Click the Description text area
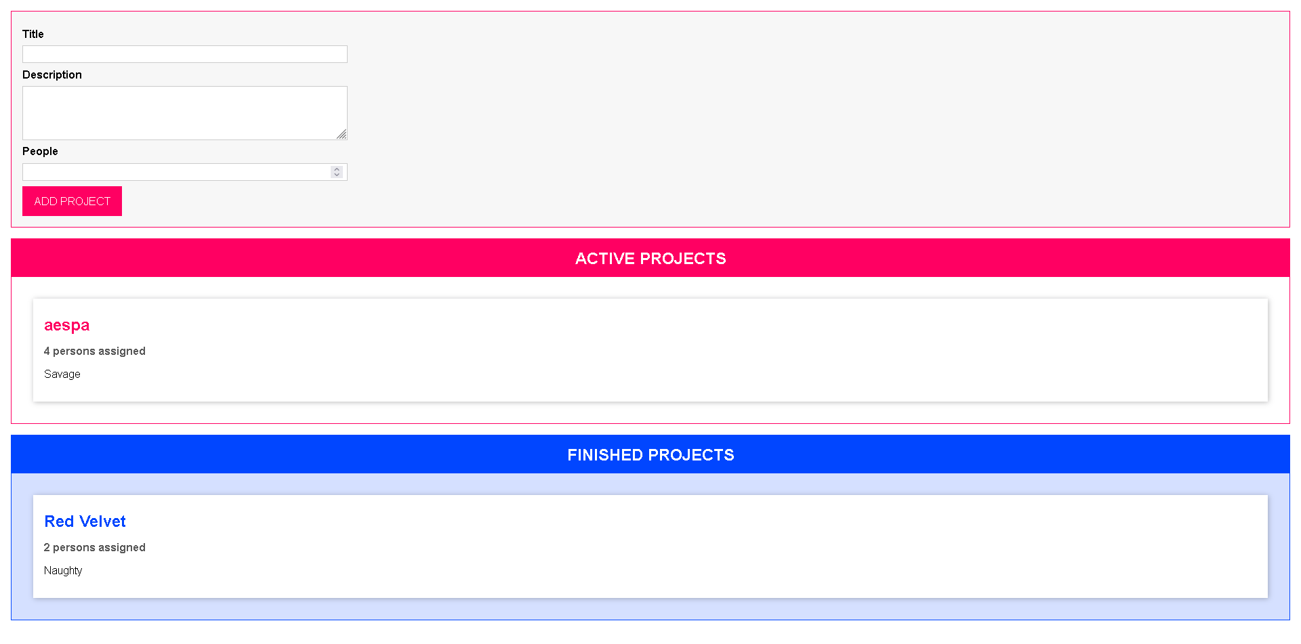Viewport: 1301px width, 644px height. pyautogui.click(x=184, y=112)
